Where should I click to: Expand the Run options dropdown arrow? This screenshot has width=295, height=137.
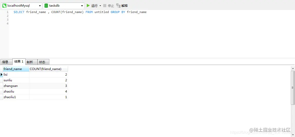click(x=100, y=6)
